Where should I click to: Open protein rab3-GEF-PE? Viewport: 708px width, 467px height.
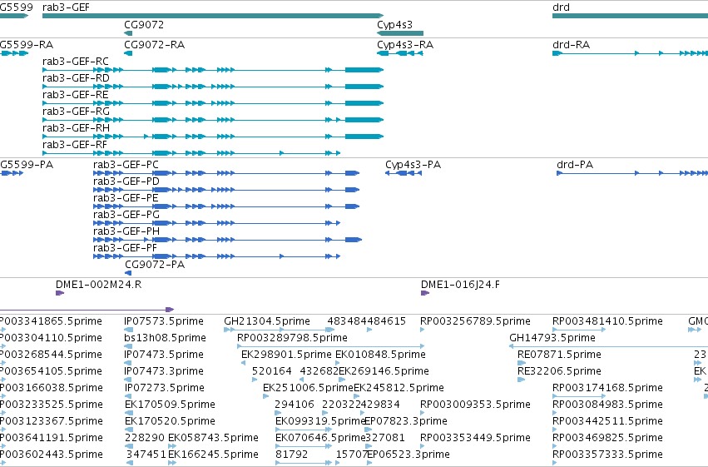pyautogui.click(x=226, y=206)
